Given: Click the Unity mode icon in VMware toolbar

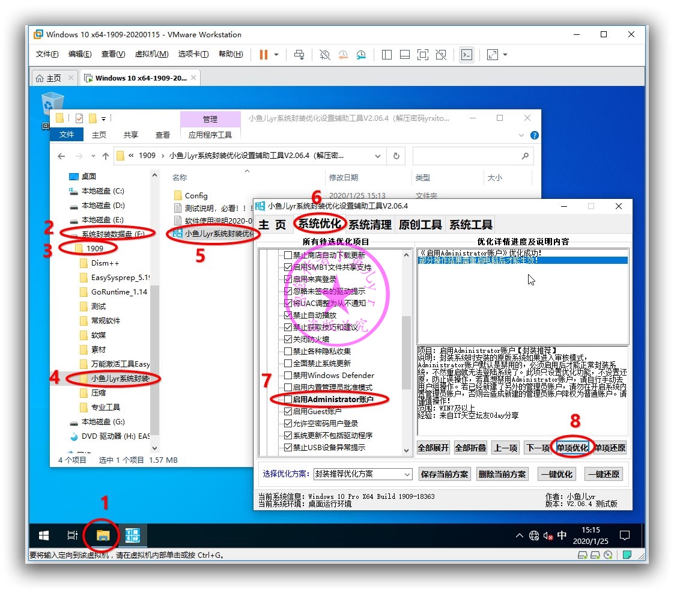Looking at the screenshot, I should point(441,55).
